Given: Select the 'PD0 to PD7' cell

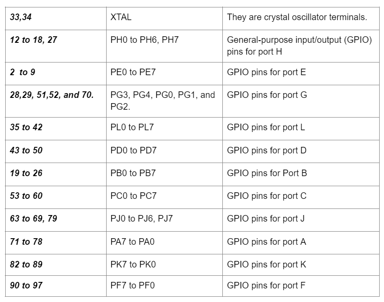Looking at the screenshot, I should 164,152.
